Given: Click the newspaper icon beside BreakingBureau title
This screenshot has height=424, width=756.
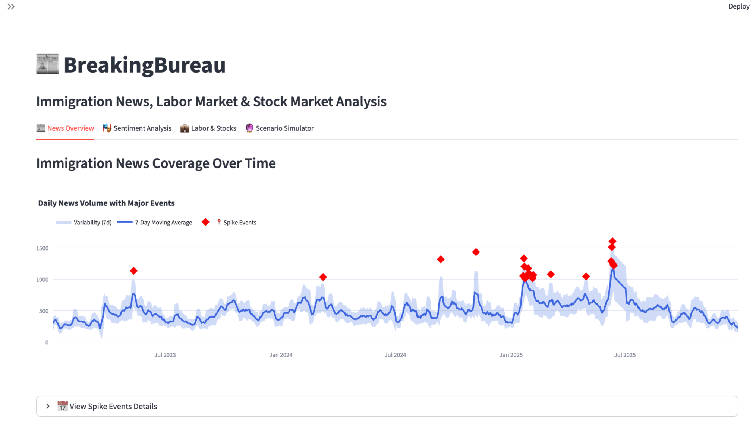Looking at the screenshot, I should coord(47,64).
